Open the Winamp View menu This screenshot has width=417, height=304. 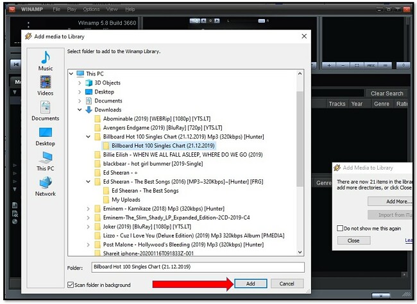[x=112, y=10]
